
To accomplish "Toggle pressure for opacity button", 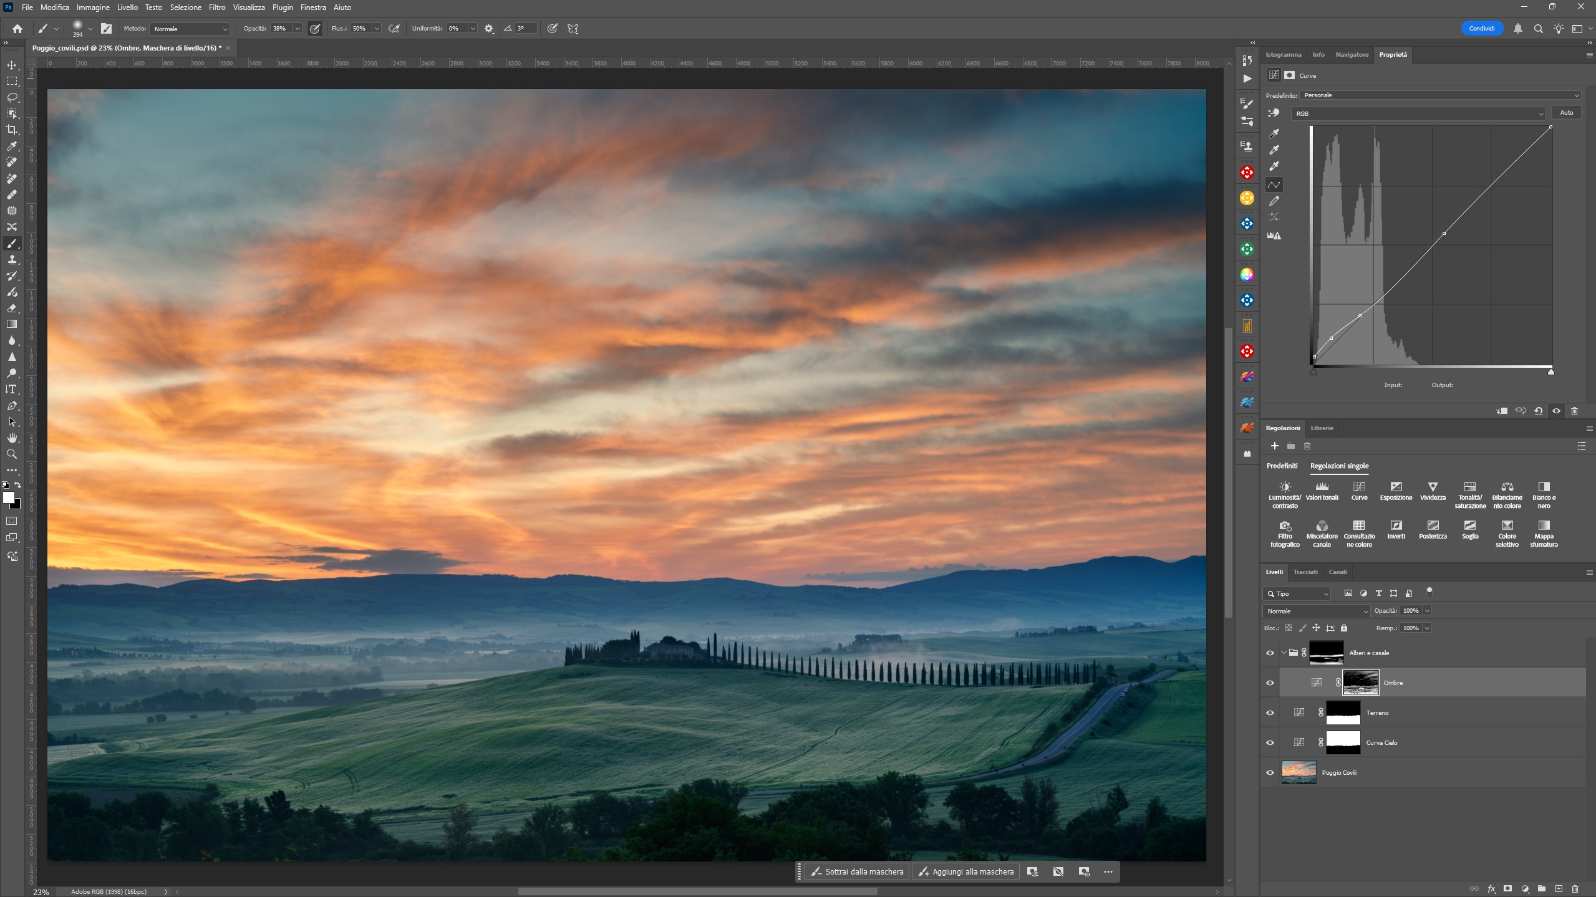I will pos(315,29).
